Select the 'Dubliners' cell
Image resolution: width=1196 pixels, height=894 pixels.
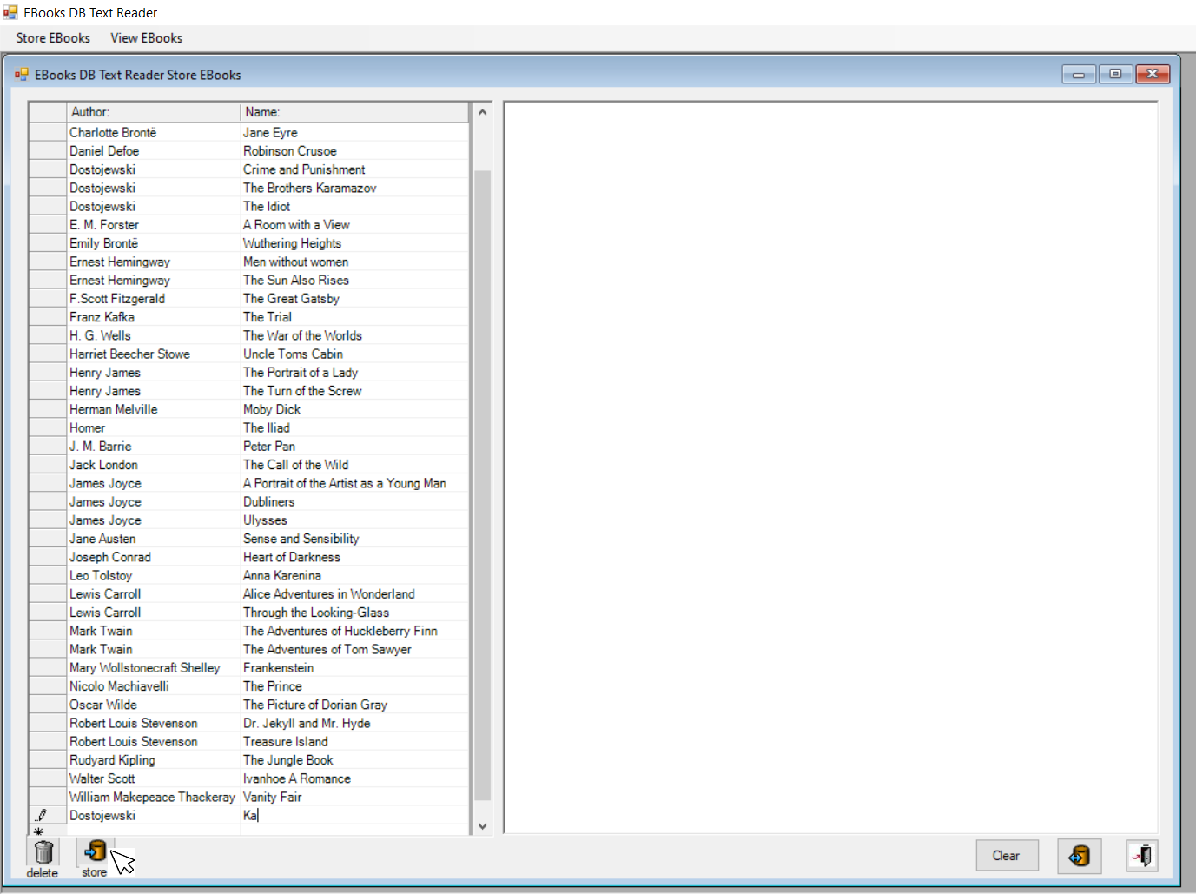(x=354, y=502)
